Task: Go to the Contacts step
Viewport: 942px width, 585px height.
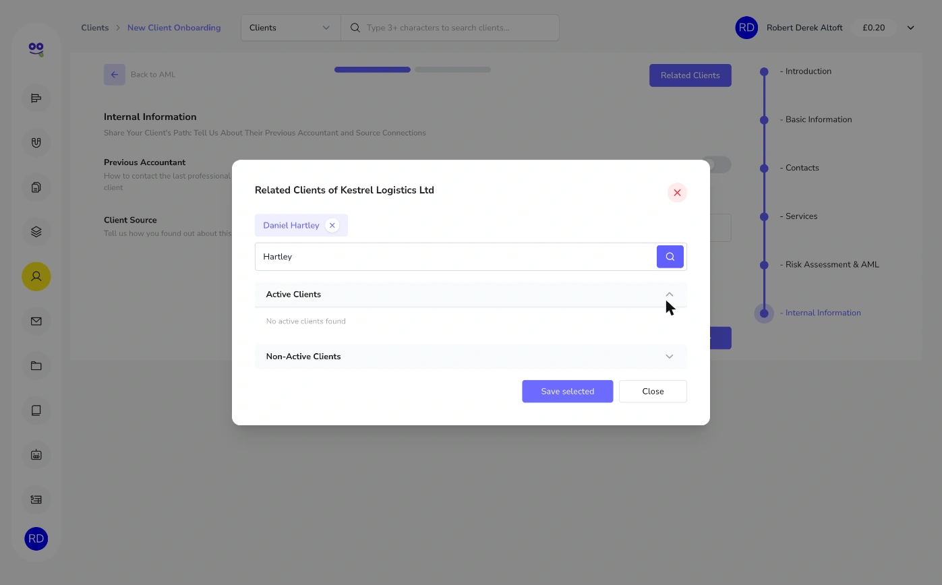Action: (800, 168)
